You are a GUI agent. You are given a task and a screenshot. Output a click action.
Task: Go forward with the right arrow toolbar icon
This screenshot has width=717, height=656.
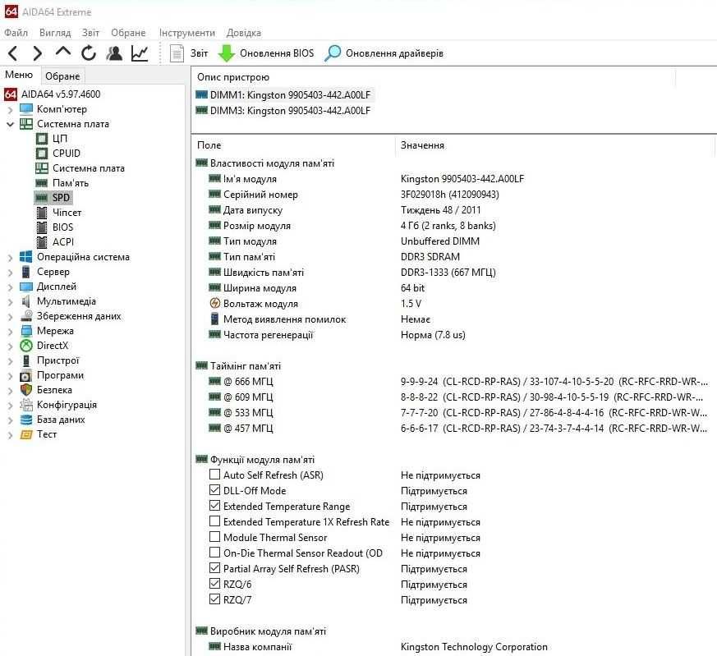38,53
